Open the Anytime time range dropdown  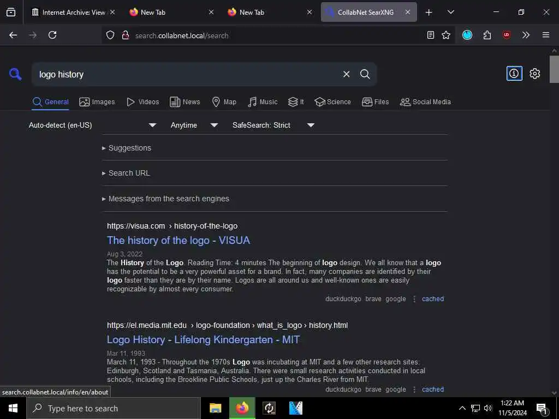(x=194, y=125)
